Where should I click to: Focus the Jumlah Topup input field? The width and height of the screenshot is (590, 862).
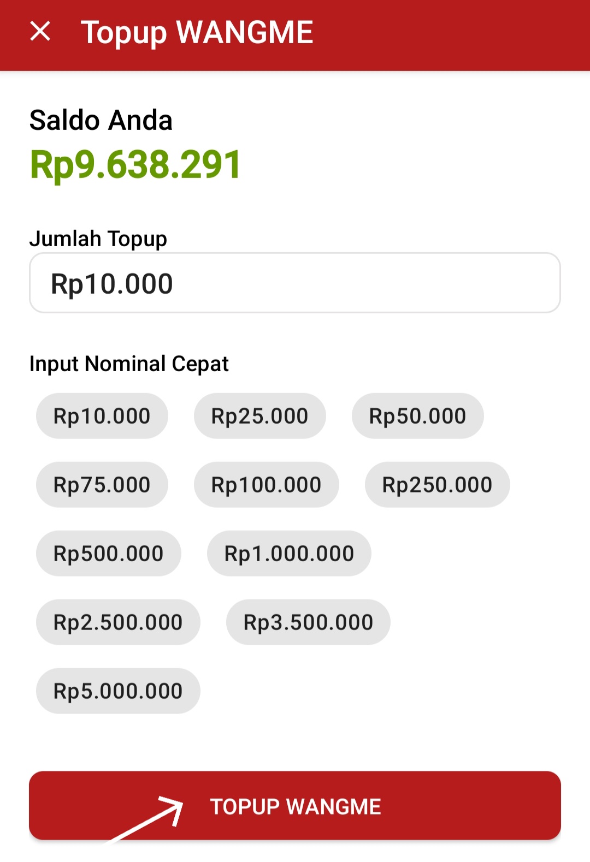tap(295, 283)
